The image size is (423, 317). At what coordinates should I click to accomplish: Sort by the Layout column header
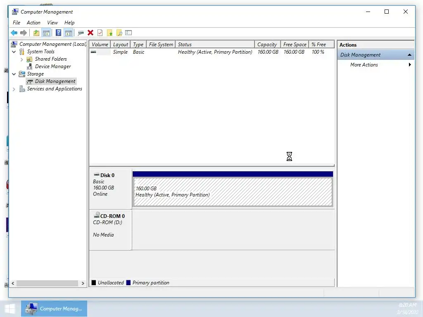click(x=120, y=45)
